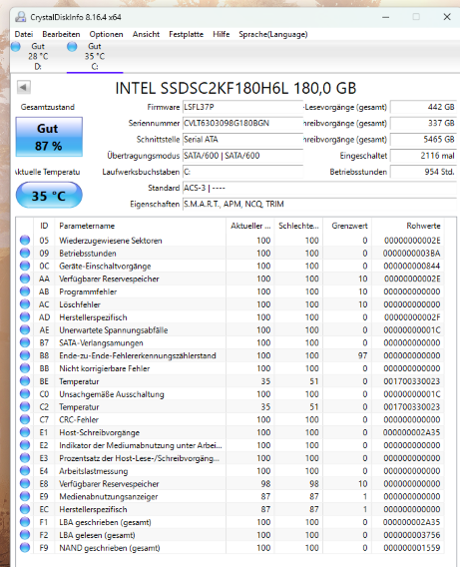Click status orb of LBA geschrieben row

[x=25, y=522]
